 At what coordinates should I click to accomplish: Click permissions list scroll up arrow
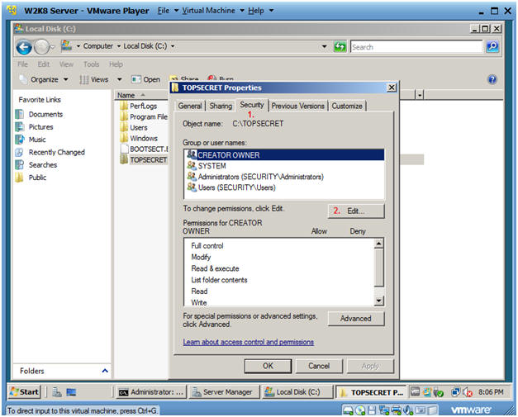[379, 244]
